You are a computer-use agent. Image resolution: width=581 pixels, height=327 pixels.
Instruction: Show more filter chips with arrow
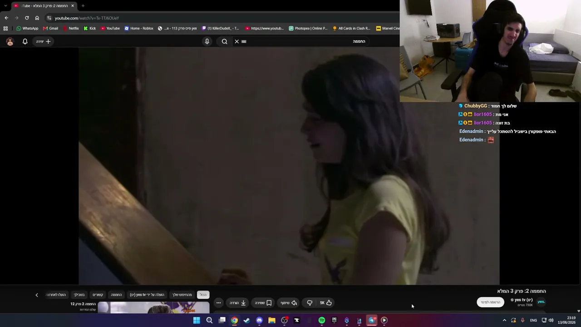click(37, 295)
